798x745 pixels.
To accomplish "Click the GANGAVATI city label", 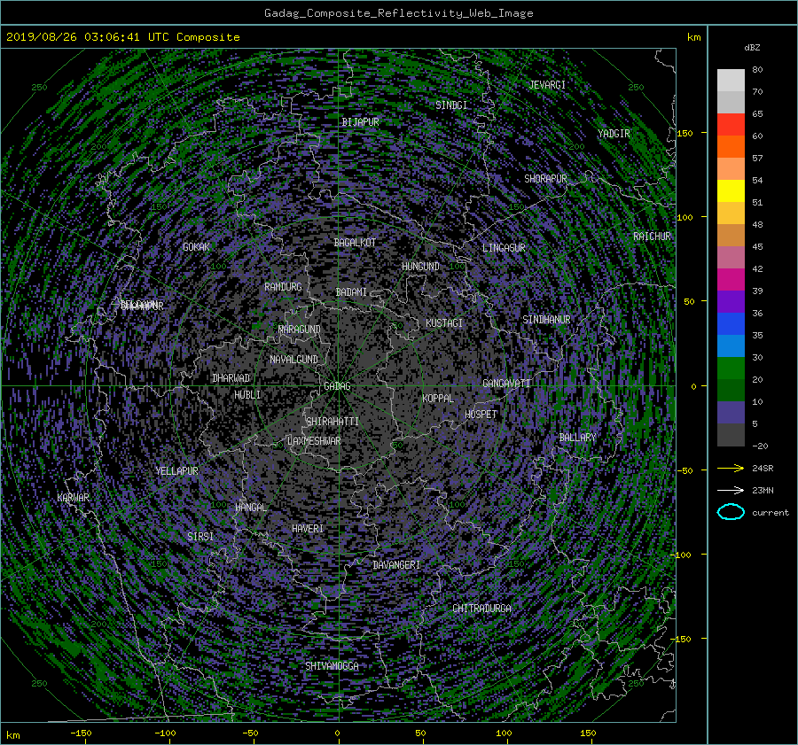I will [x=506, y=384].
